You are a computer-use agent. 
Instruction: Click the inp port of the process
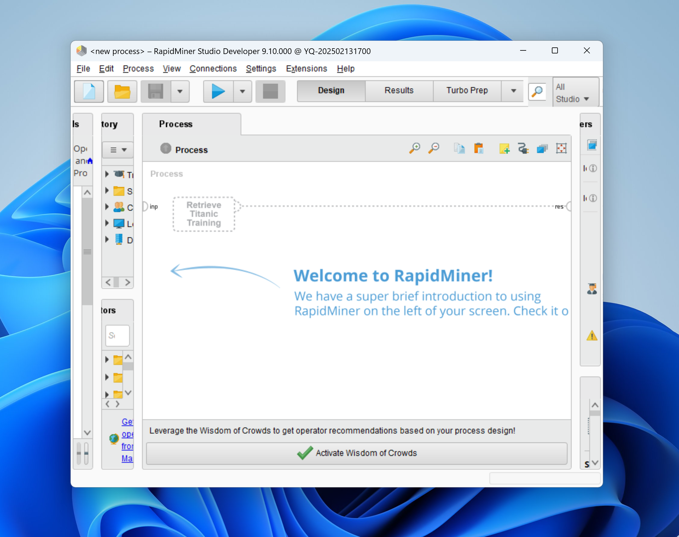[x=146, y=206]
